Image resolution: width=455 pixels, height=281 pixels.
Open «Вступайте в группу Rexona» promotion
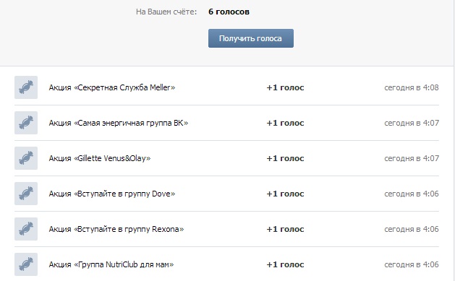(x=116, y=229)
